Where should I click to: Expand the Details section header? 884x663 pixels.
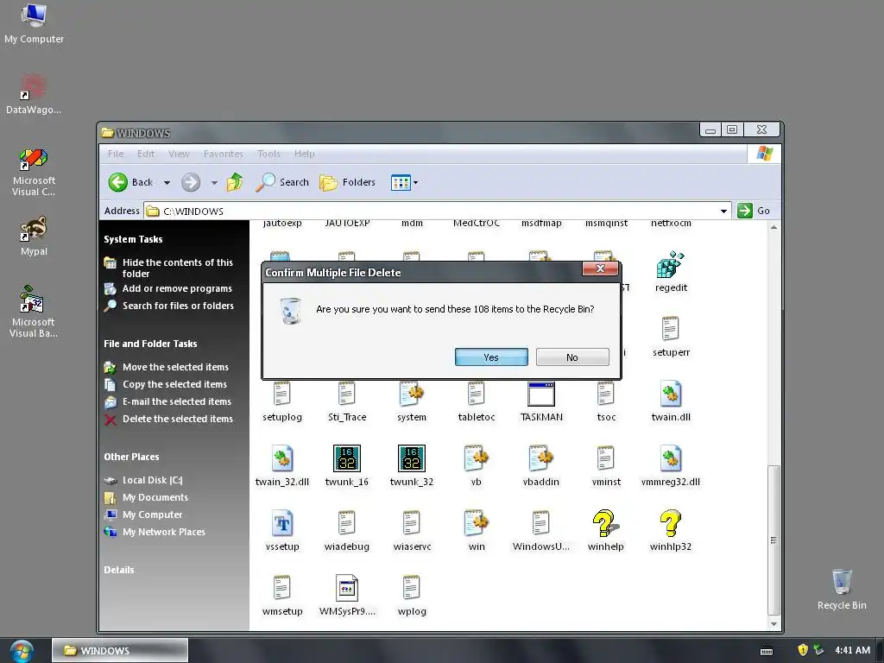[119, 570]
